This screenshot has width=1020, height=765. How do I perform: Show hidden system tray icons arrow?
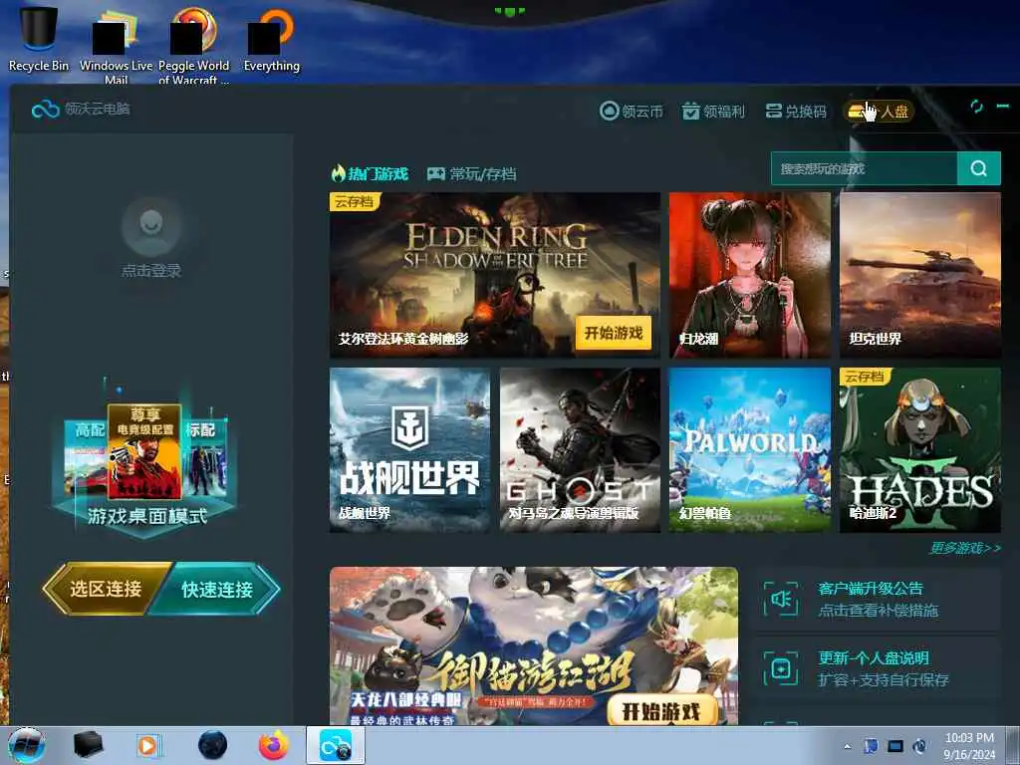pyautogui.click(x=847, y=746)
